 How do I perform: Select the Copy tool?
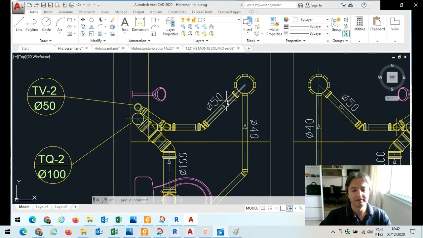coord(83,27)
